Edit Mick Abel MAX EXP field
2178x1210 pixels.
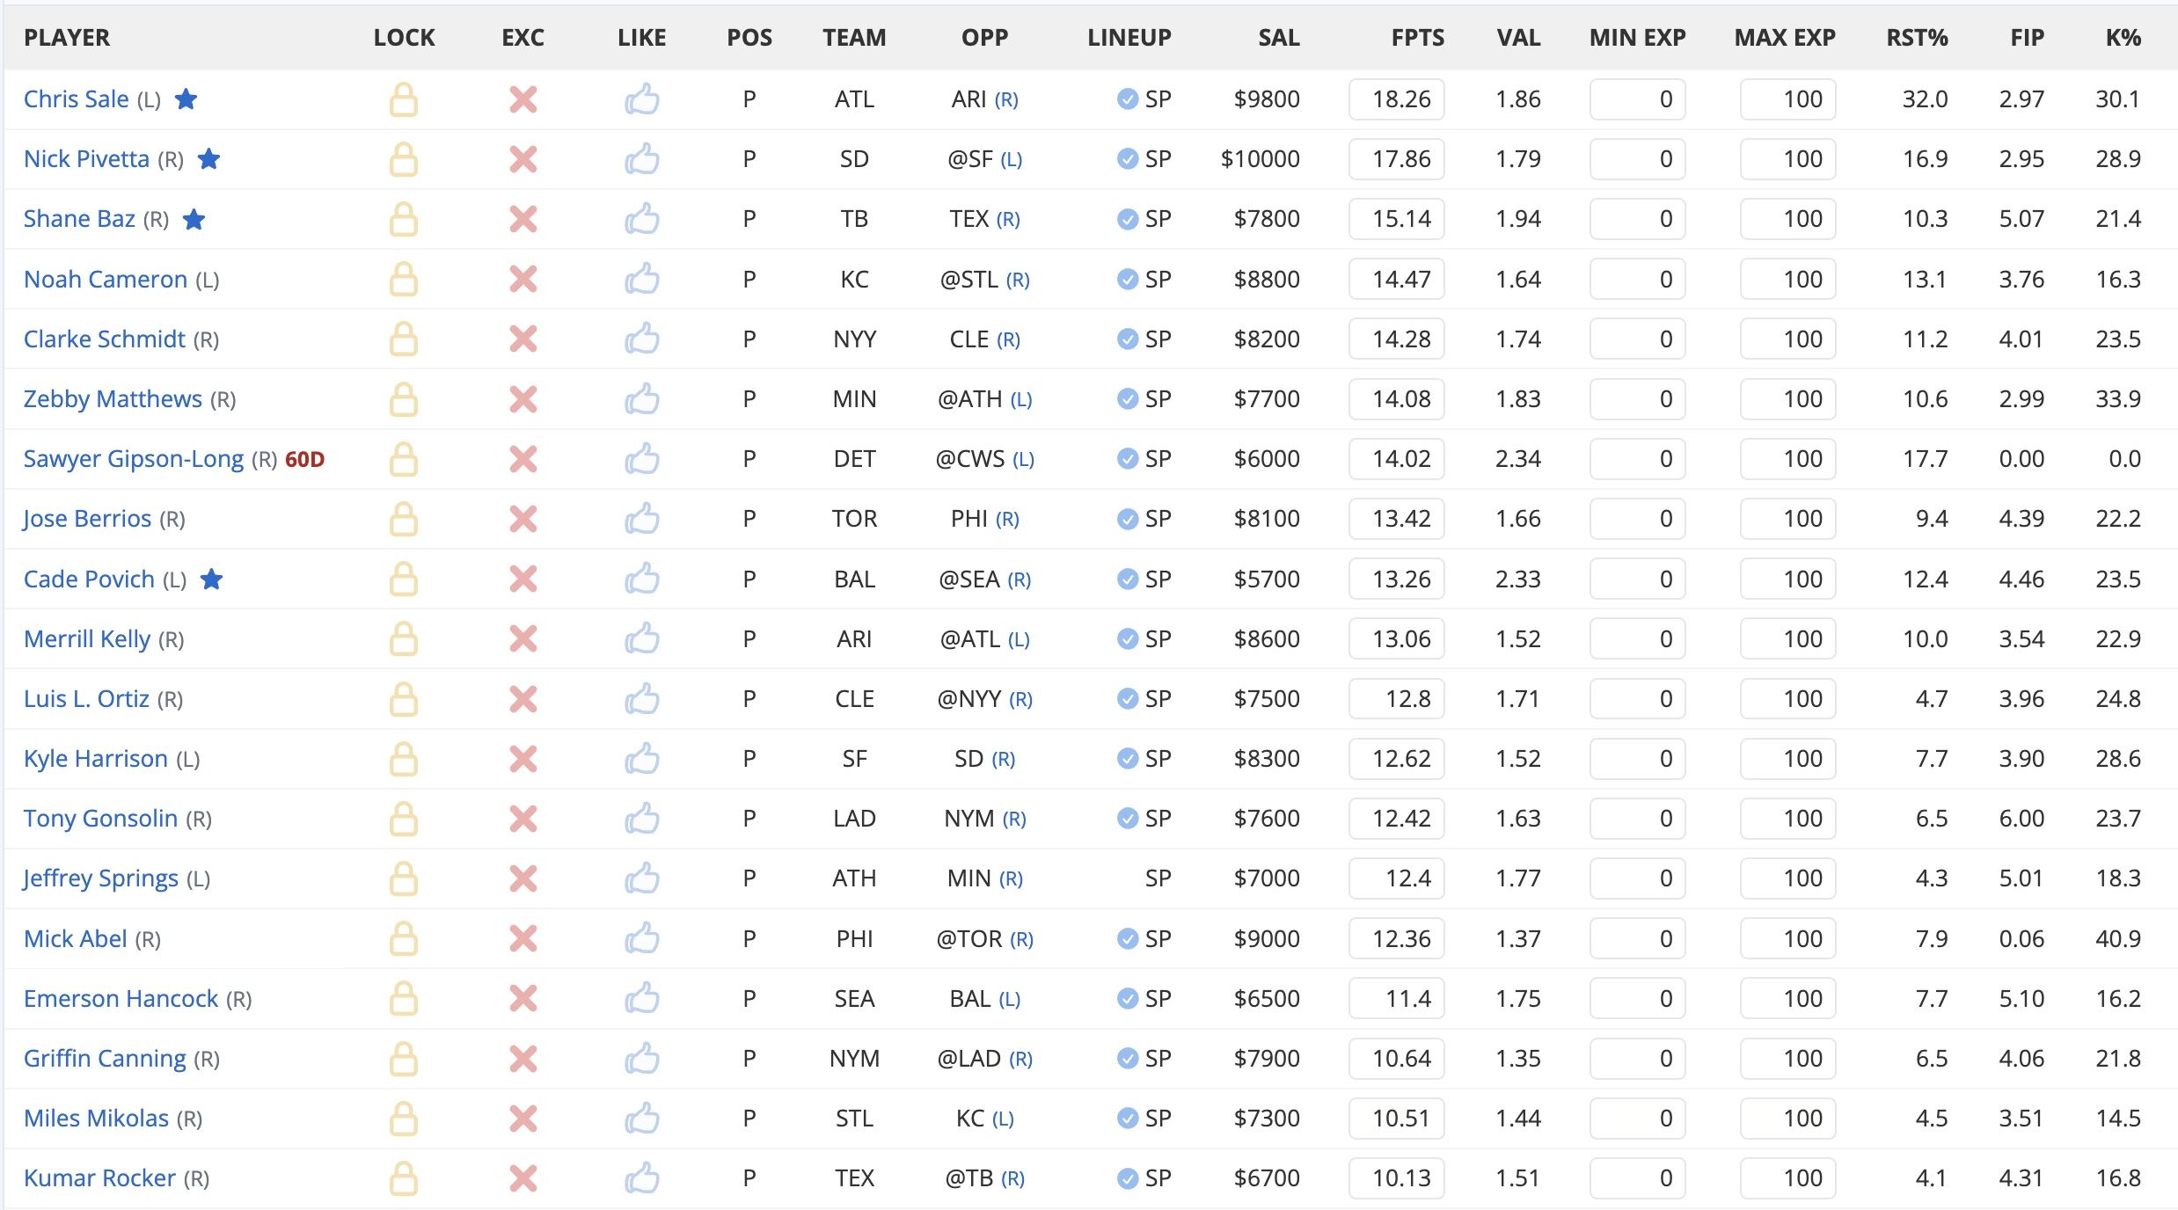pos(1787,938)
